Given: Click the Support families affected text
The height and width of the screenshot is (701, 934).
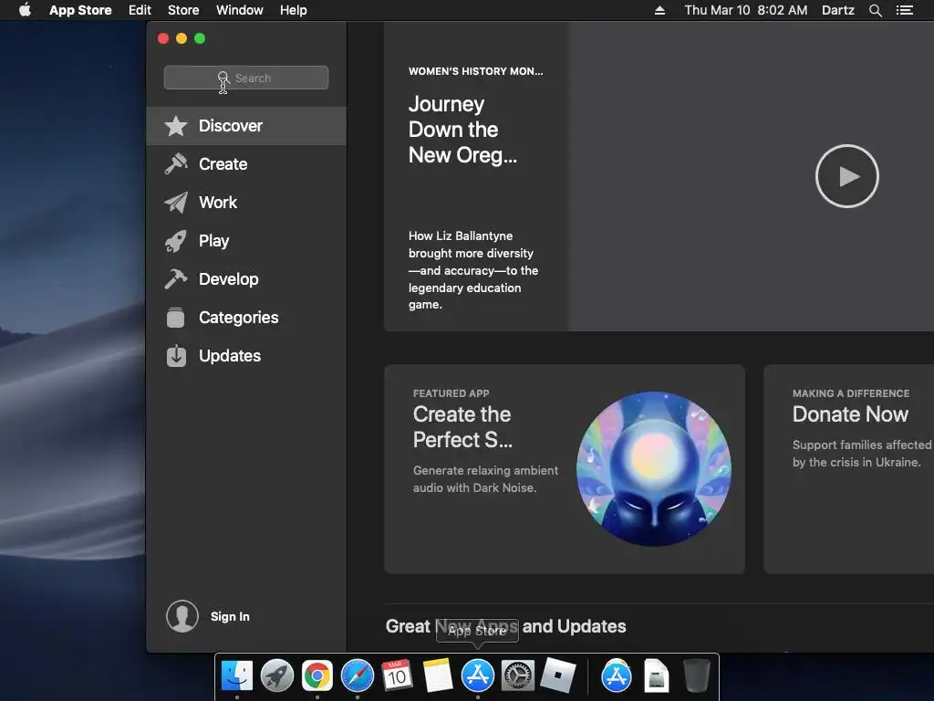Looking at the screenshot, I should click(861, 453).
